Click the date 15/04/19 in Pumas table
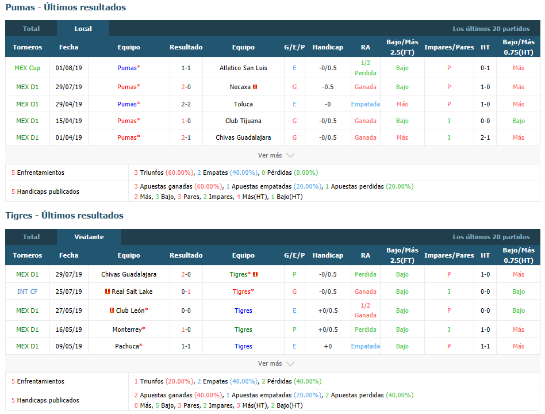Viewport: 545px width, 414px height. click(x=69, y=121)
